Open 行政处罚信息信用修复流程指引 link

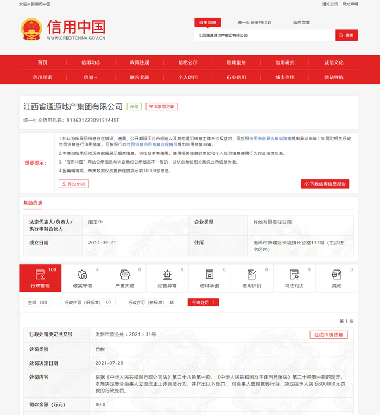tap(148, 144)
